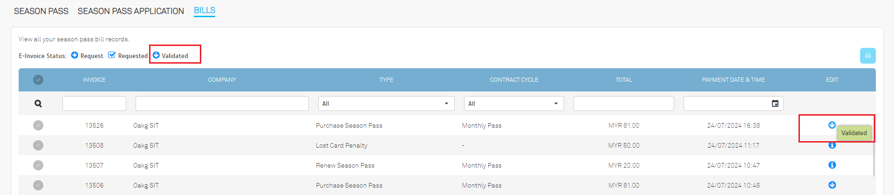Click the Invoice column header
The height and width of the screenshot is (195, 894).
tap(94, 80)
